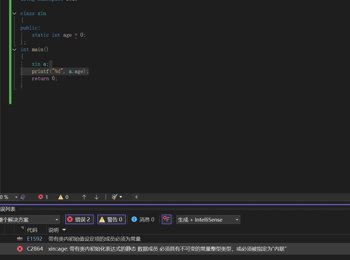Collapse the int main function block
The image size is (350, 260).
15,49
